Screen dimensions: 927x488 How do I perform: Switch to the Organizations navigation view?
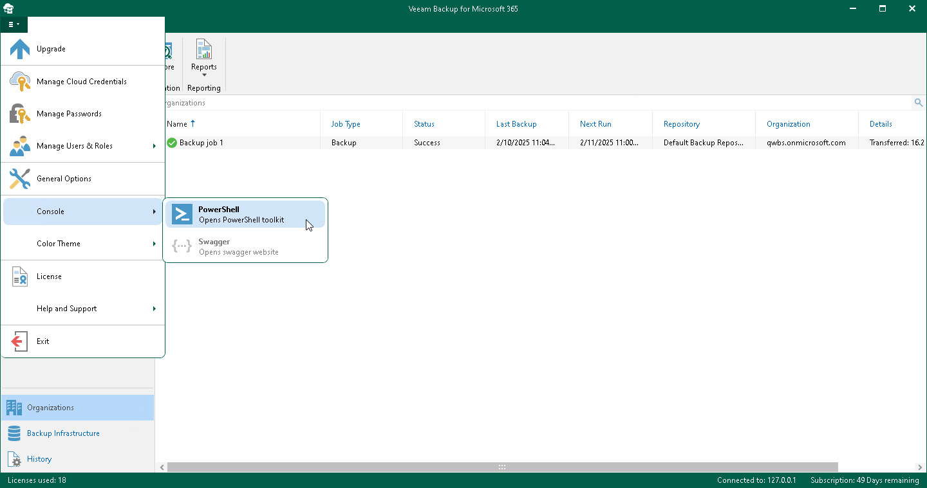pyautogui.click(x=77, y=408)
